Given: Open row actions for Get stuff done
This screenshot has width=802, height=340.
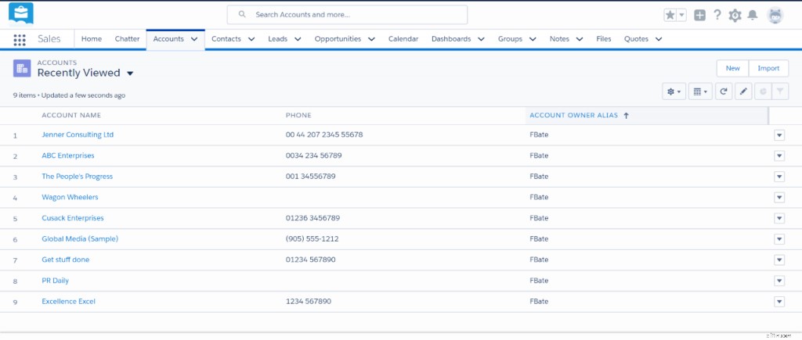Looking at the screenshot, I should (x=779, y=260).
